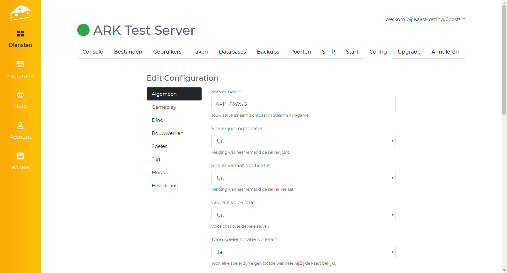Screen dimensions: 507x273
Task: Select the Dino configuration section
Action: (157, 120)
